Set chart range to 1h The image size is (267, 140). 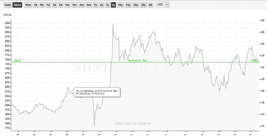pyautogui.click(x=35, y=5)
